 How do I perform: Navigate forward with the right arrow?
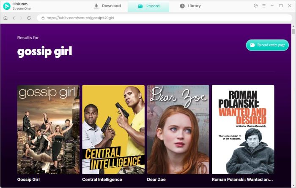click(21, 18)
